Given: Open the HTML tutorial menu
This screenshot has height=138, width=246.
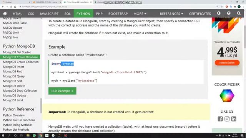Looking at the screenshot, I should 17,14.
